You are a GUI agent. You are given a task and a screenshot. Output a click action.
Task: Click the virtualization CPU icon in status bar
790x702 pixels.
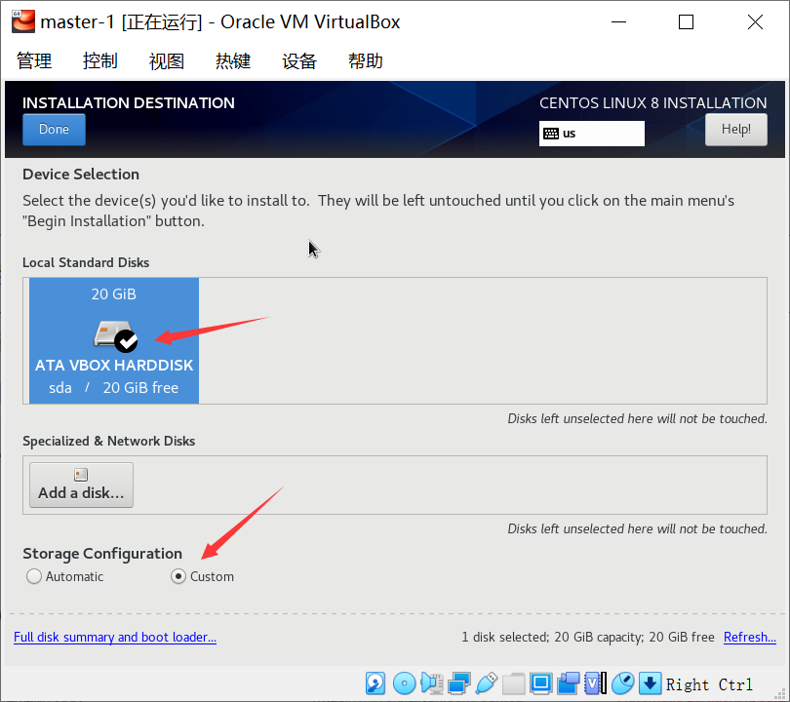tap(595, 683)
